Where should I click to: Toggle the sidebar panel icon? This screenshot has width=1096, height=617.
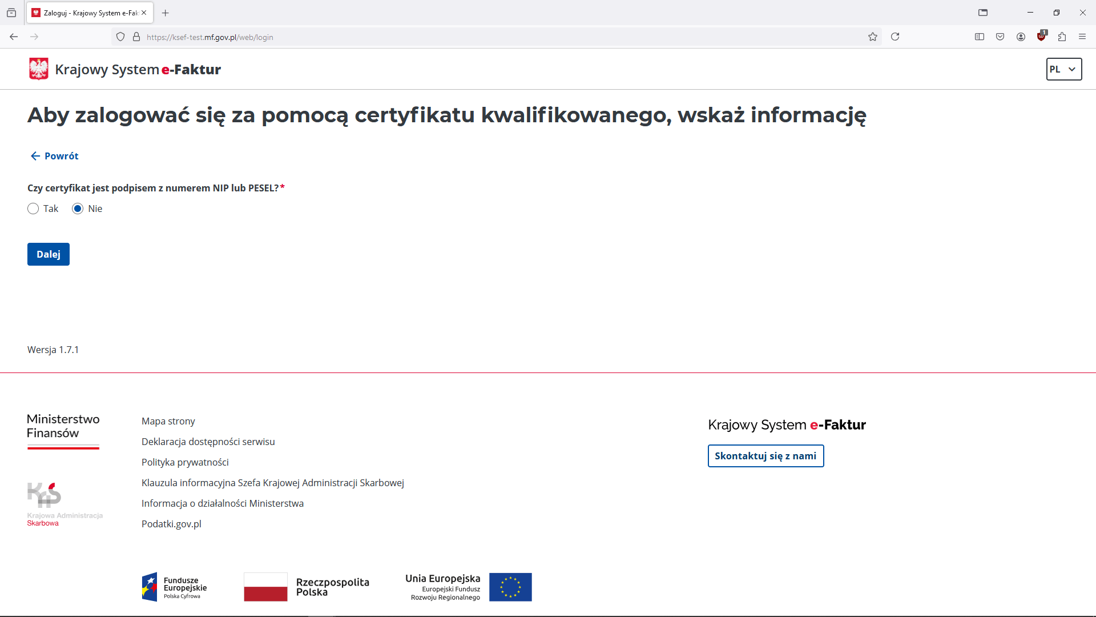[980, 37]
